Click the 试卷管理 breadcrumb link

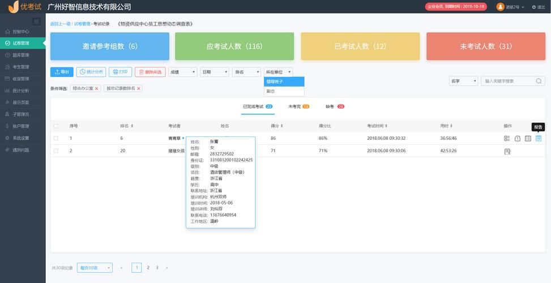[x=82, y=24]
